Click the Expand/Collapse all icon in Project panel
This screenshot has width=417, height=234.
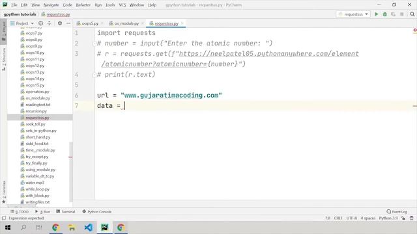pos(50,23)
